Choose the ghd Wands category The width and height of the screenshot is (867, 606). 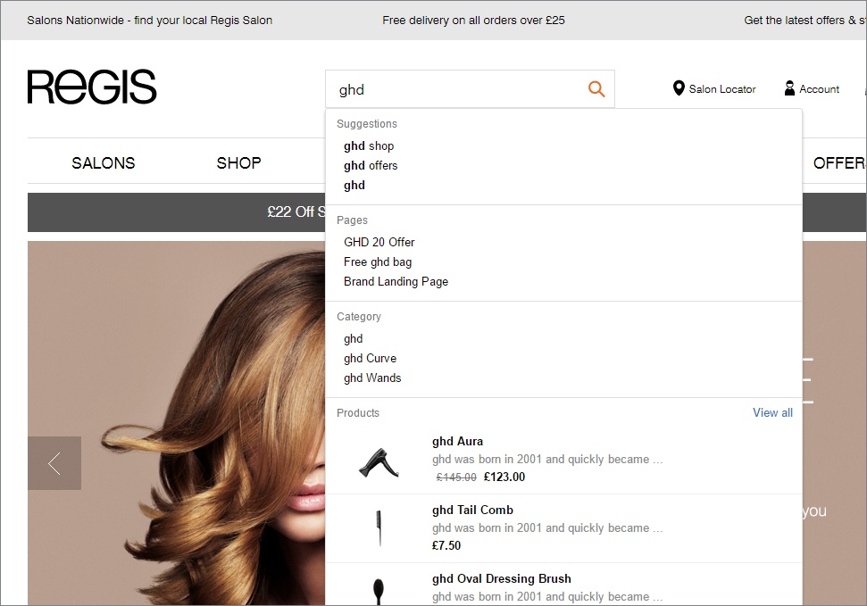point(372,378)
